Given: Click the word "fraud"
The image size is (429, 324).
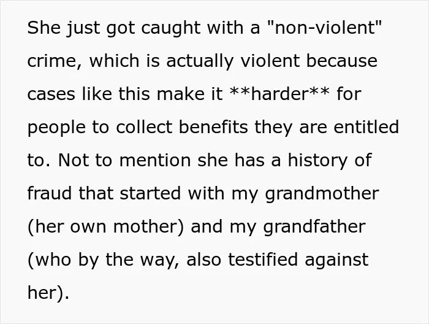Looking at the screenshot, I should point(50,193).
